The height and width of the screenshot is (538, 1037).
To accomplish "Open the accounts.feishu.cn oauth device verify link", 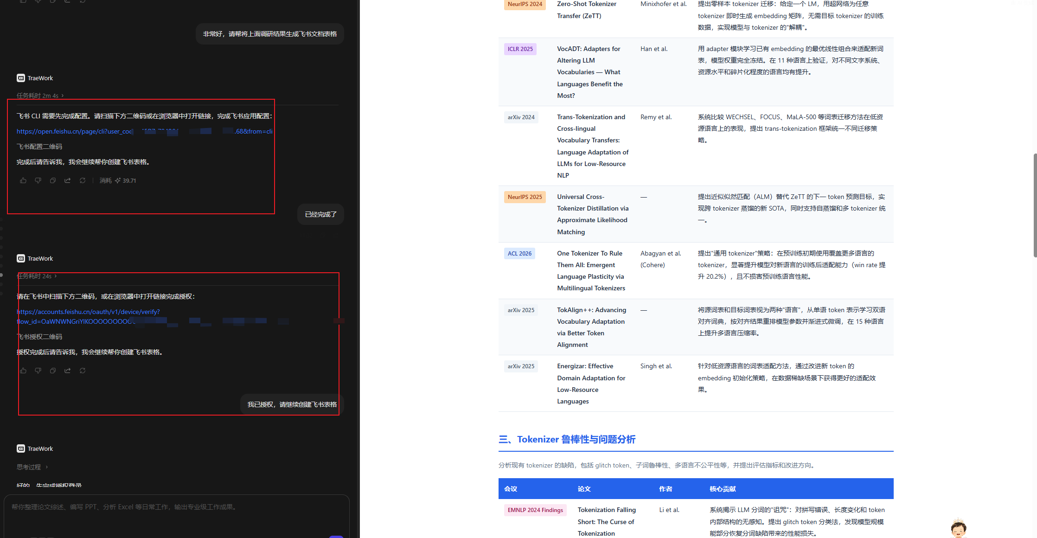I will pyautogui.click(x=88, y=316).
